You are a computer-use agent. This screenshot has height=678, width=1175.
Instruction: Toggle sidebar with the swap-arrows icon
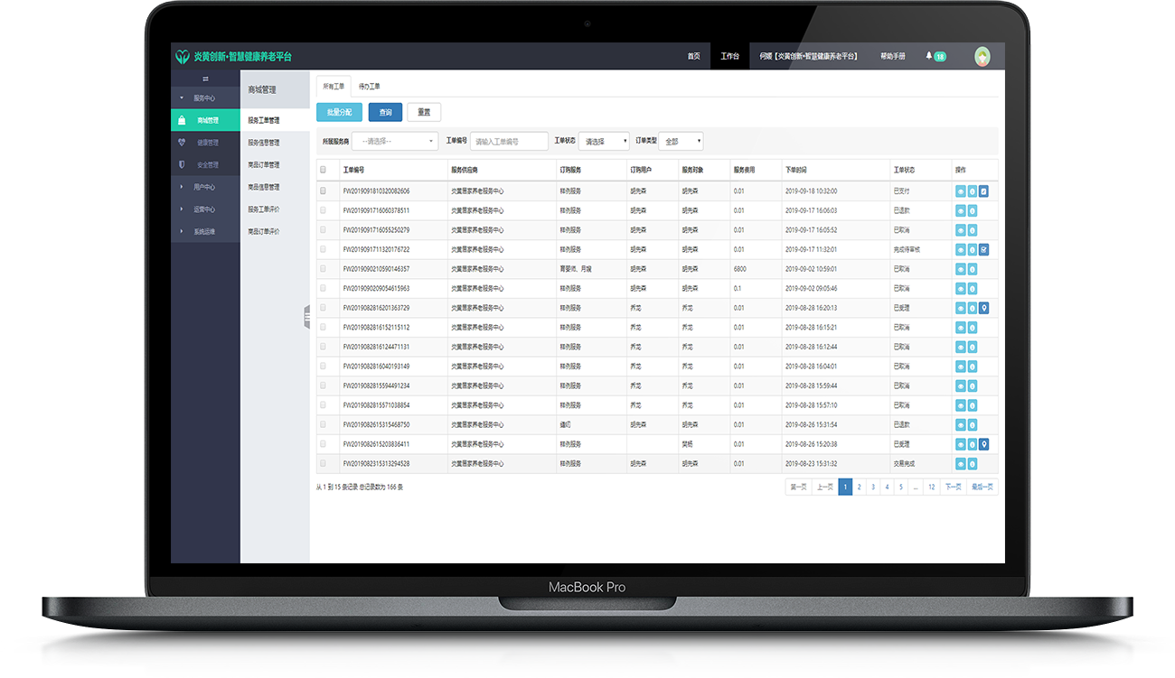coord(205,79)
